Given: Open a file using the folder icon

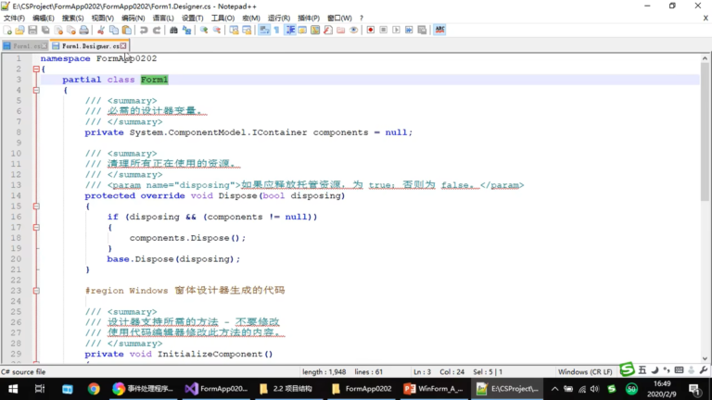Looking at the screenshot, I should (19, 30).
